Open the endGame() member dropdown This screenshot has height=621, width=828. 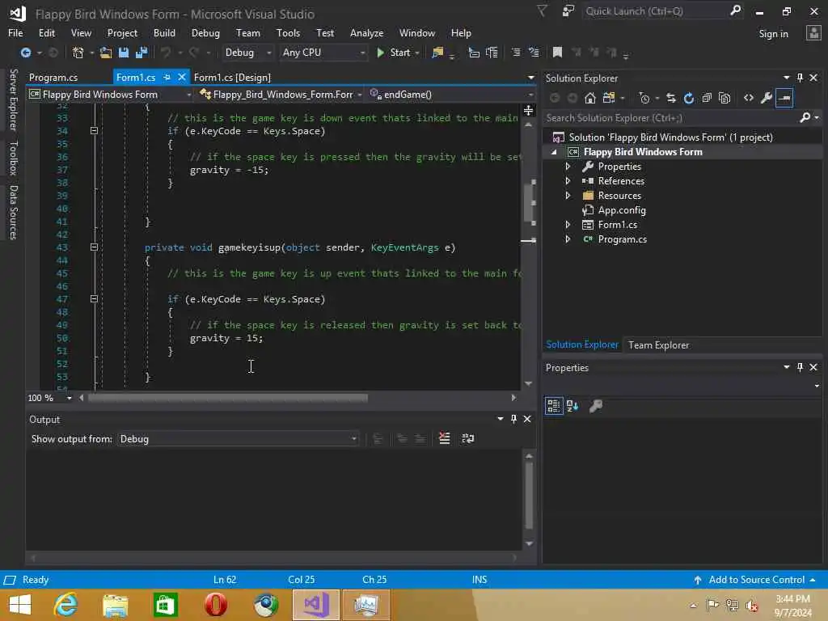pos(451,95)
